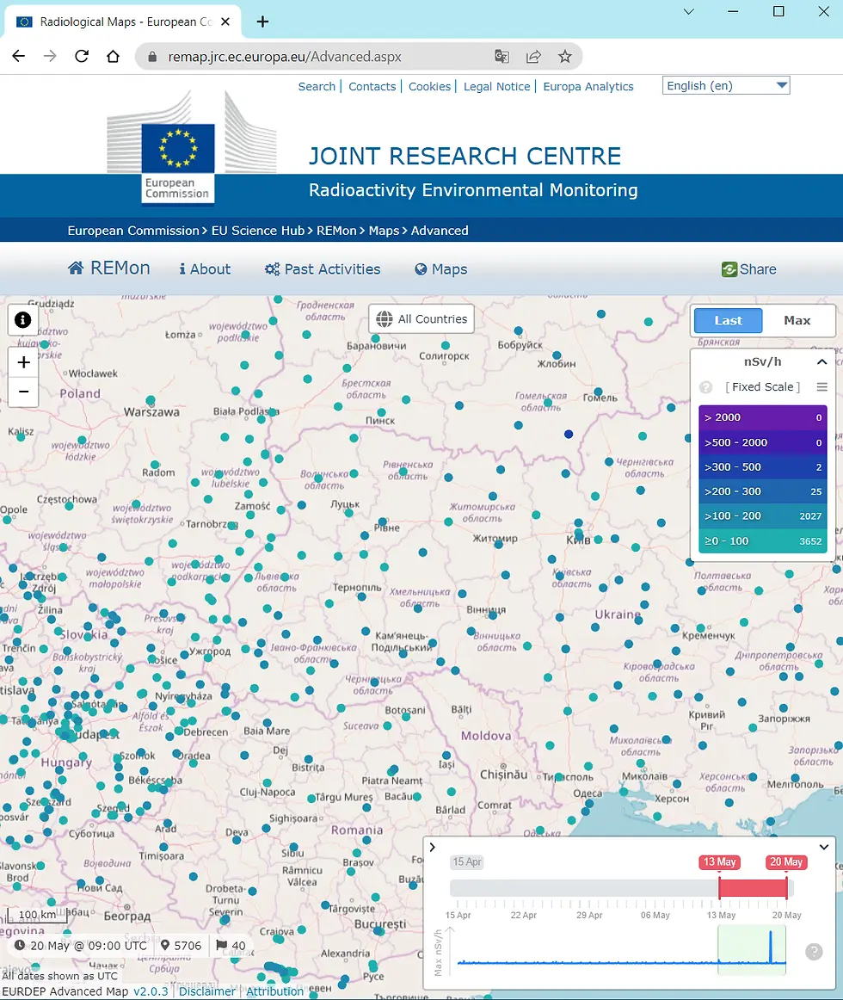Click the chart help question mark icon
Viewport: 843px width, 1000px height.
pos(814,952)
